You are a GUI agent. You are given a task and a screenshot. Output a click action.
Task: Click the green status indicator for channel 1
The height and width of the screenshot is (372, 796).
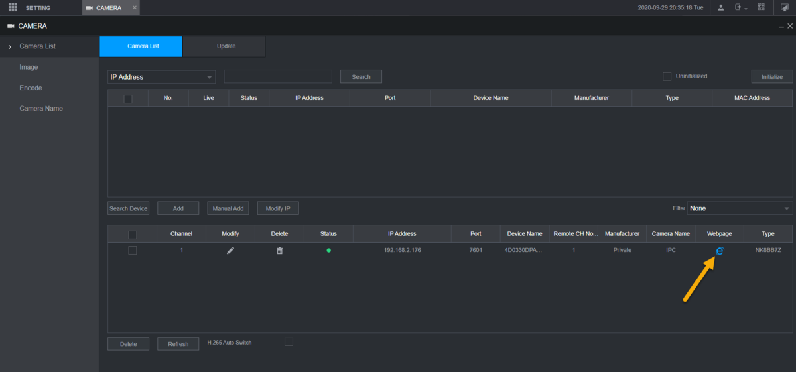click(x=328, y=251)
